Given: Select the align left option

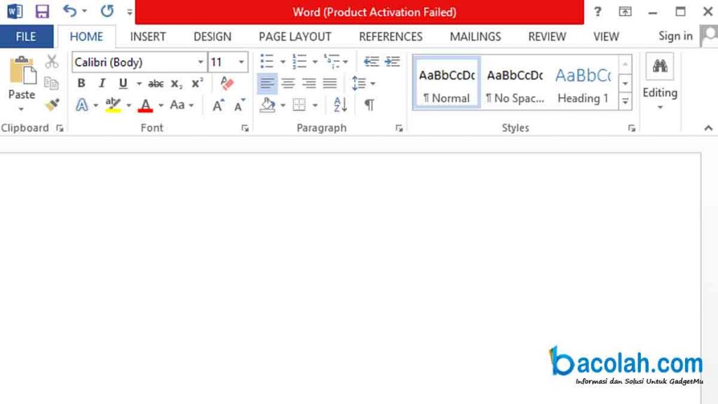Looking at the screenshot, I should click(267, 83).
